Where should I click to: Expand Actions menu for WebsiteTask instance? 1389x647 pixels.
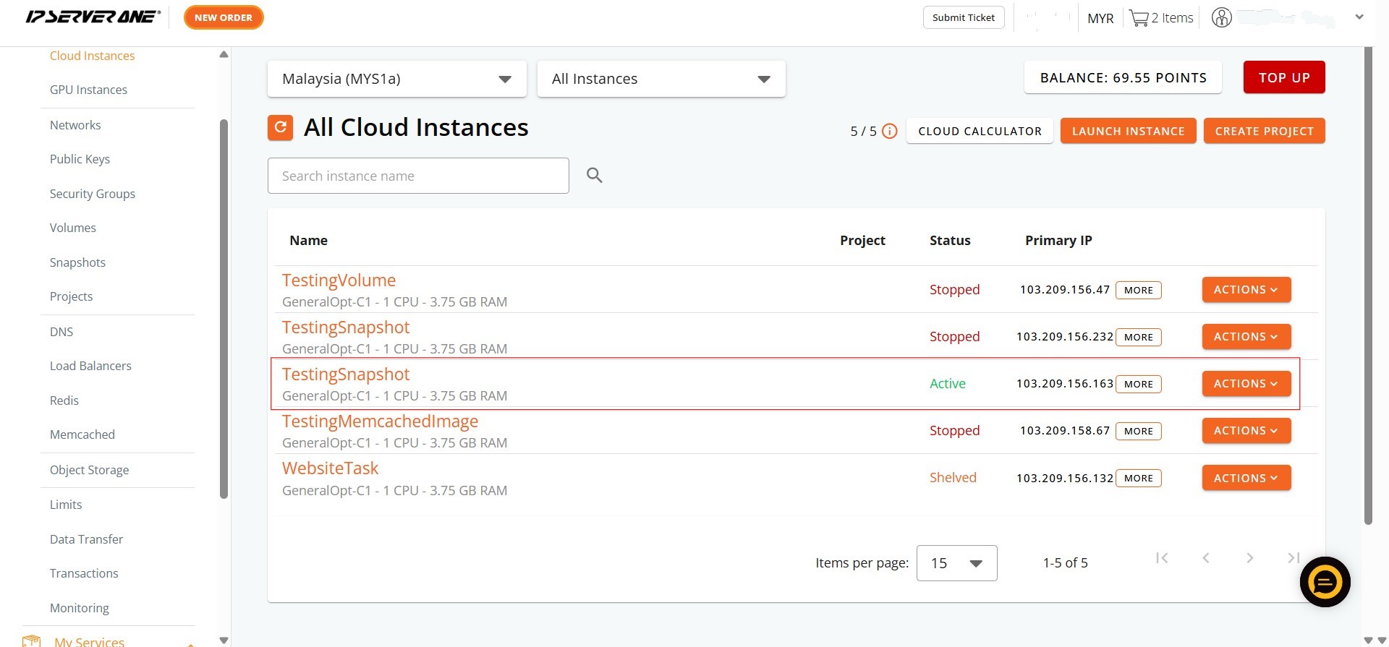point(1246,478)
